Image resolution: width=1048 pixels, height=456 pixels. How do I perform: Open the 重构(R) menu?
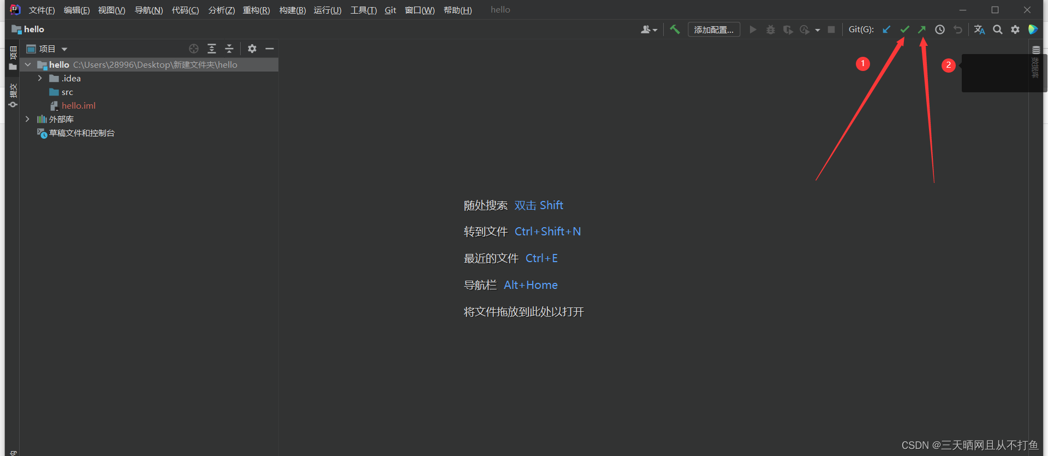click(256, 10)
